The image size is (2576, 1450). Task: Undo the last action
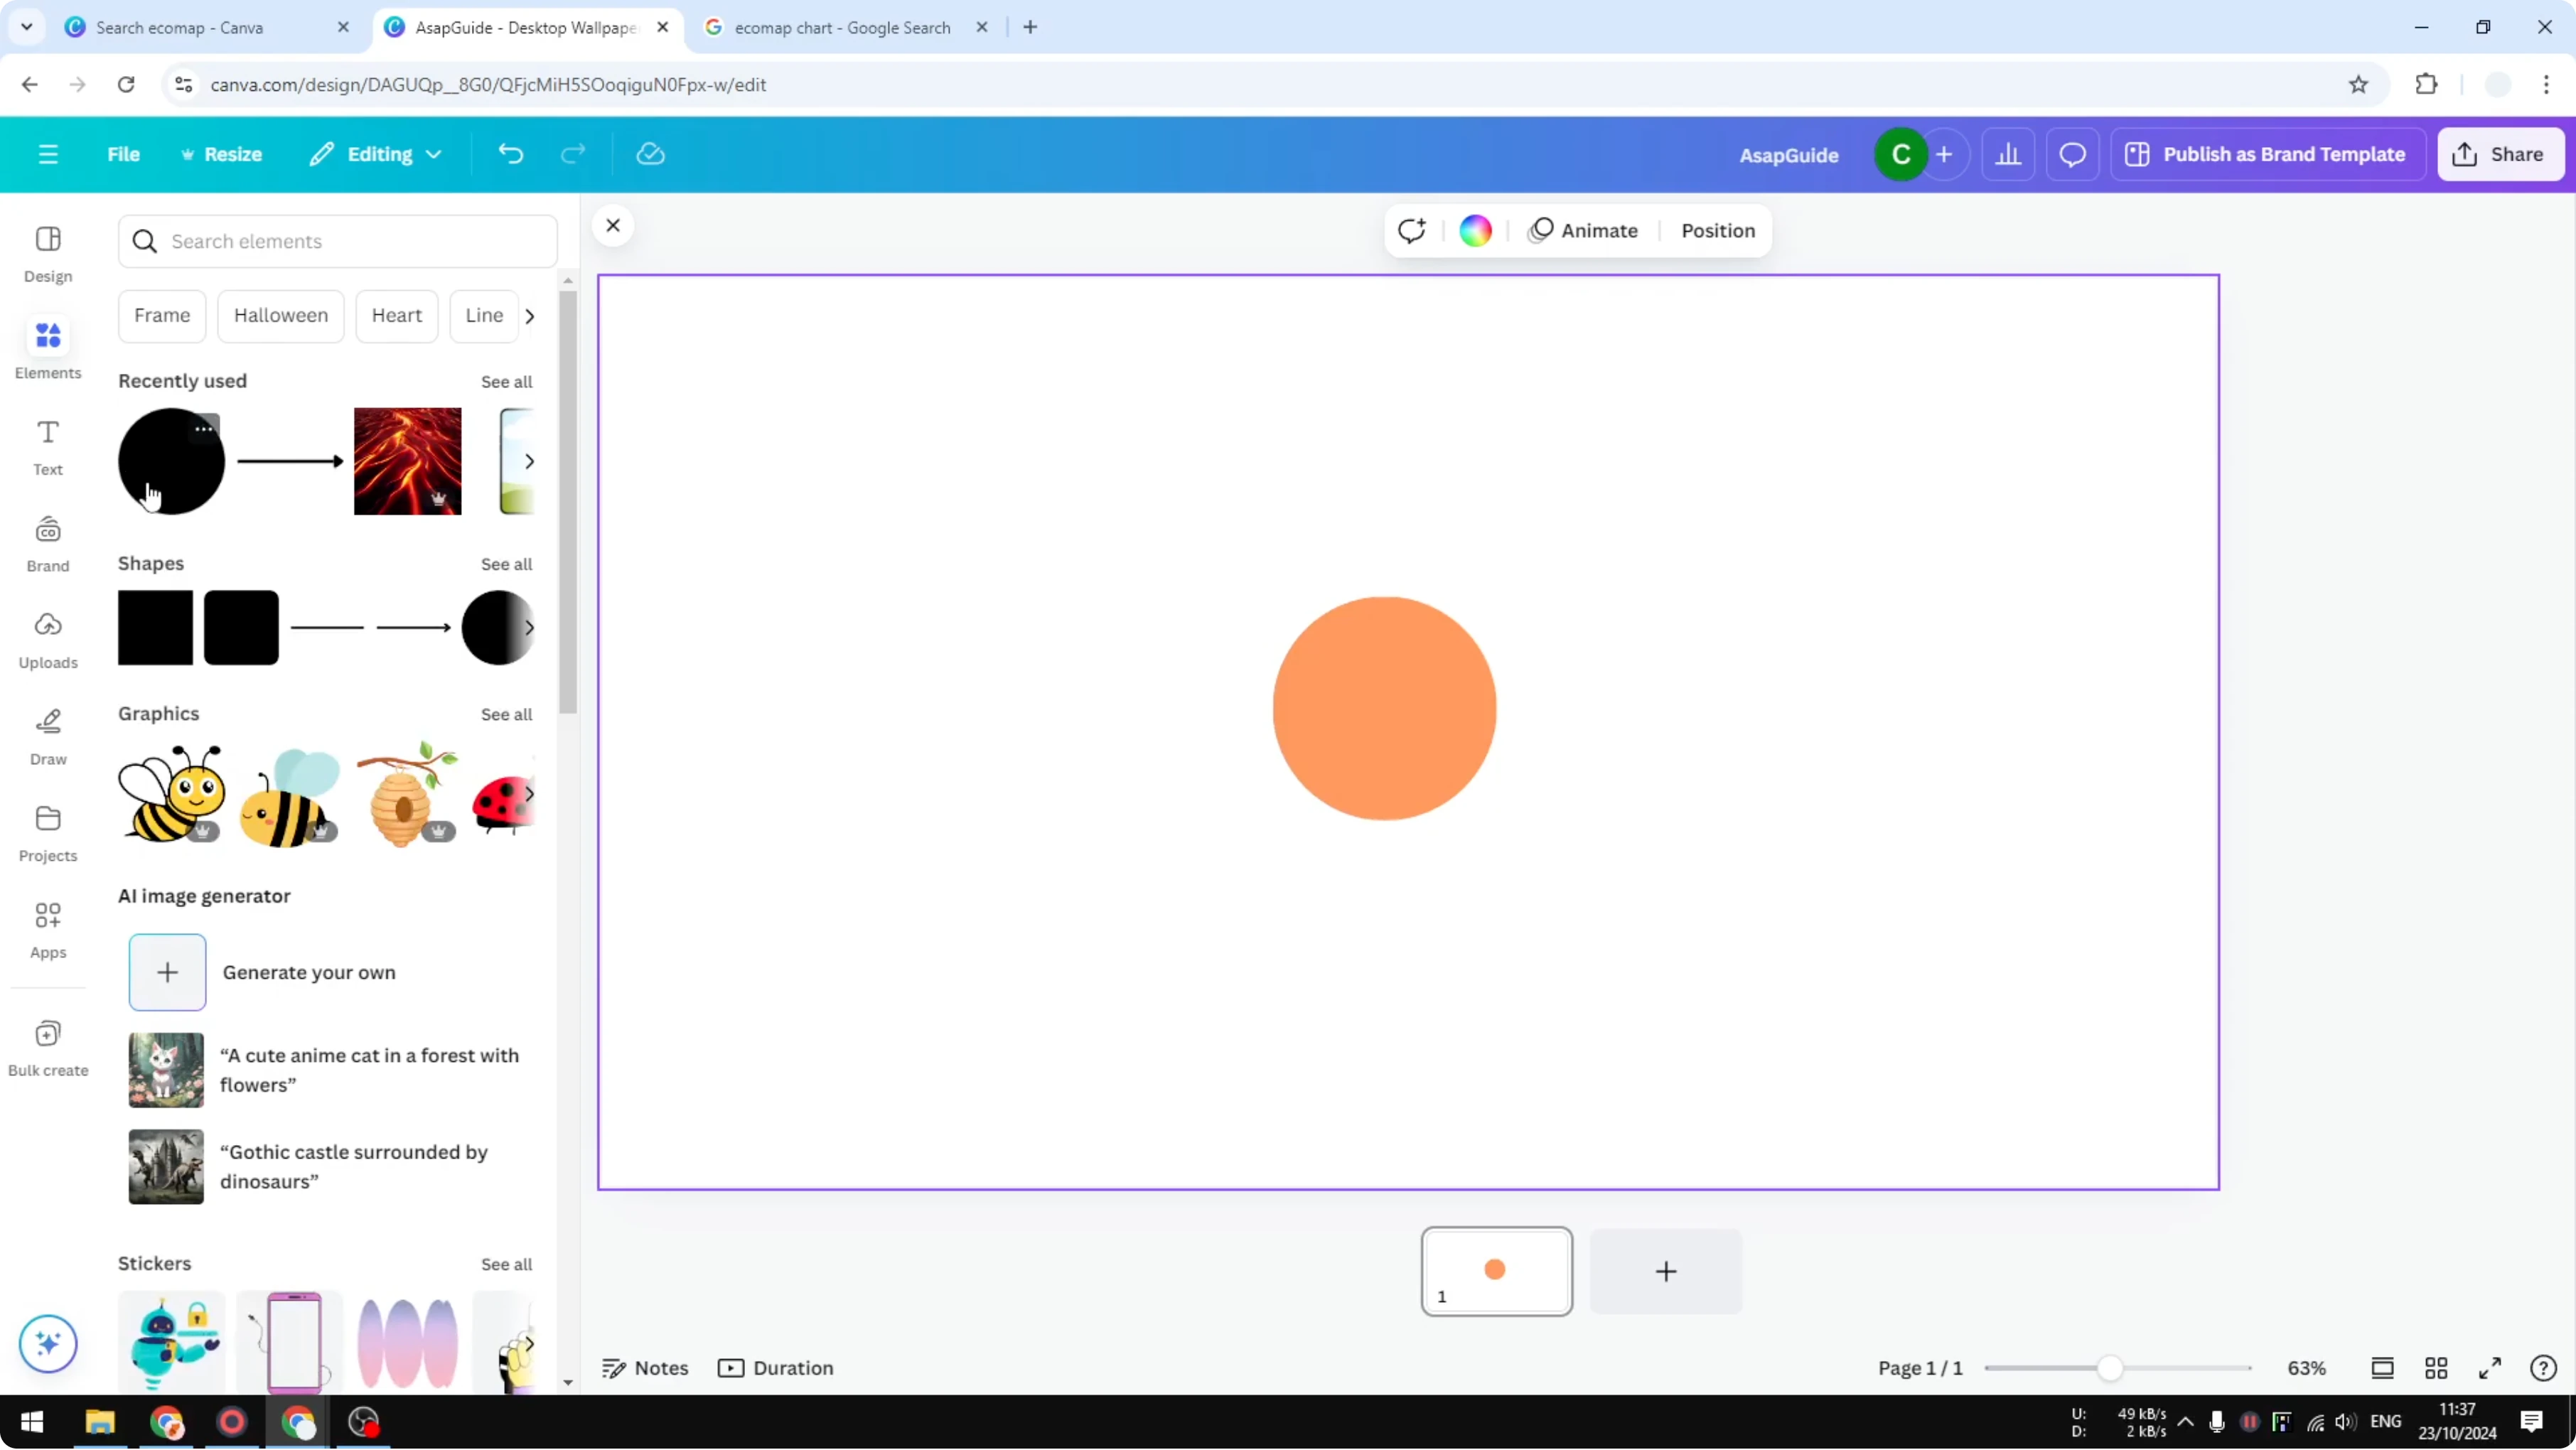click(510, 153)
